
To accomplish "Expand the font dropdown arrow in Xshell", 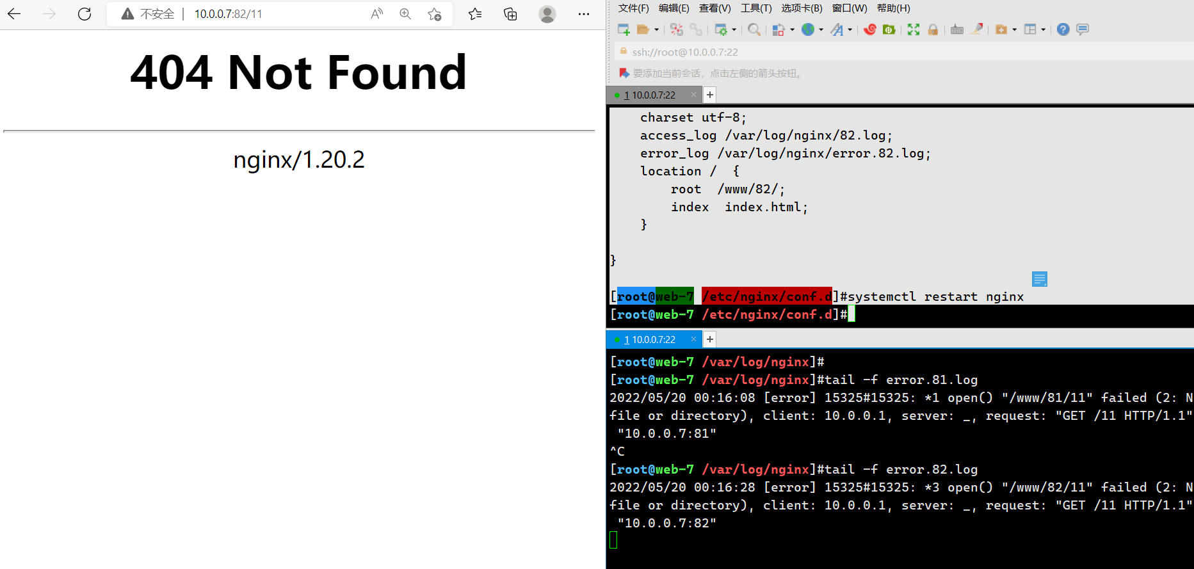I will click(850, 29).
